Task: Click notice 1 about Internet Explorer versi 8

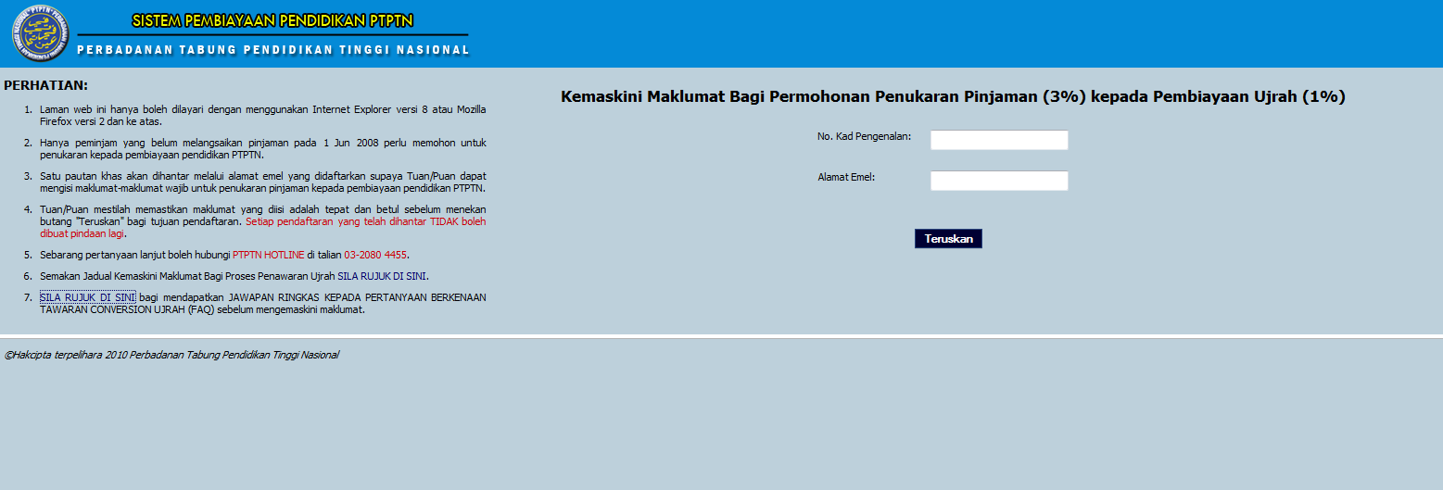Action: pyautogui.click(x=263, y=115)
